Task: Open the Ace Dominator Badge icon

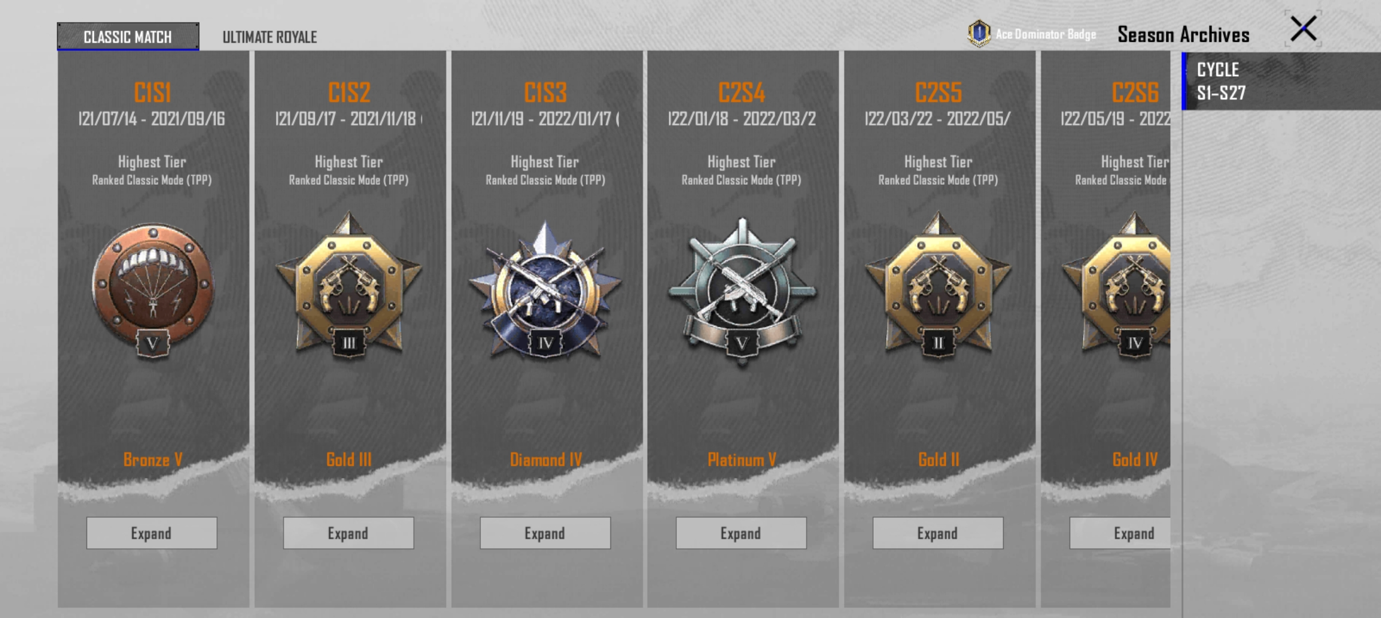Action: [x=979, y=34]
